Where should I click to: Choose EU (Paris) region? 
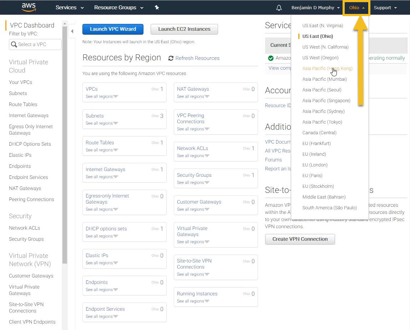pos(312,176)
